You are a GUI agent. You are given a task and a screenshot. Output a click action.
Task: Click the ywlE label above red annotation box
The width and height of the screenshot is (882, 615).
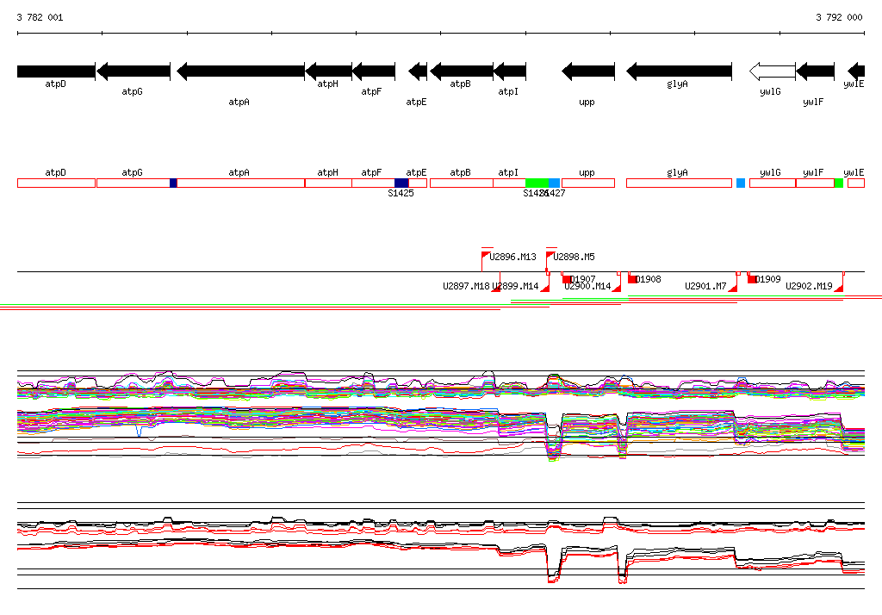click(x=854, y=172)
